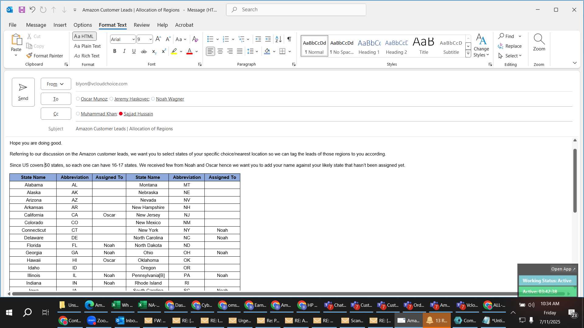
Task: Click the Sort icon
Action: click(278, 39)
